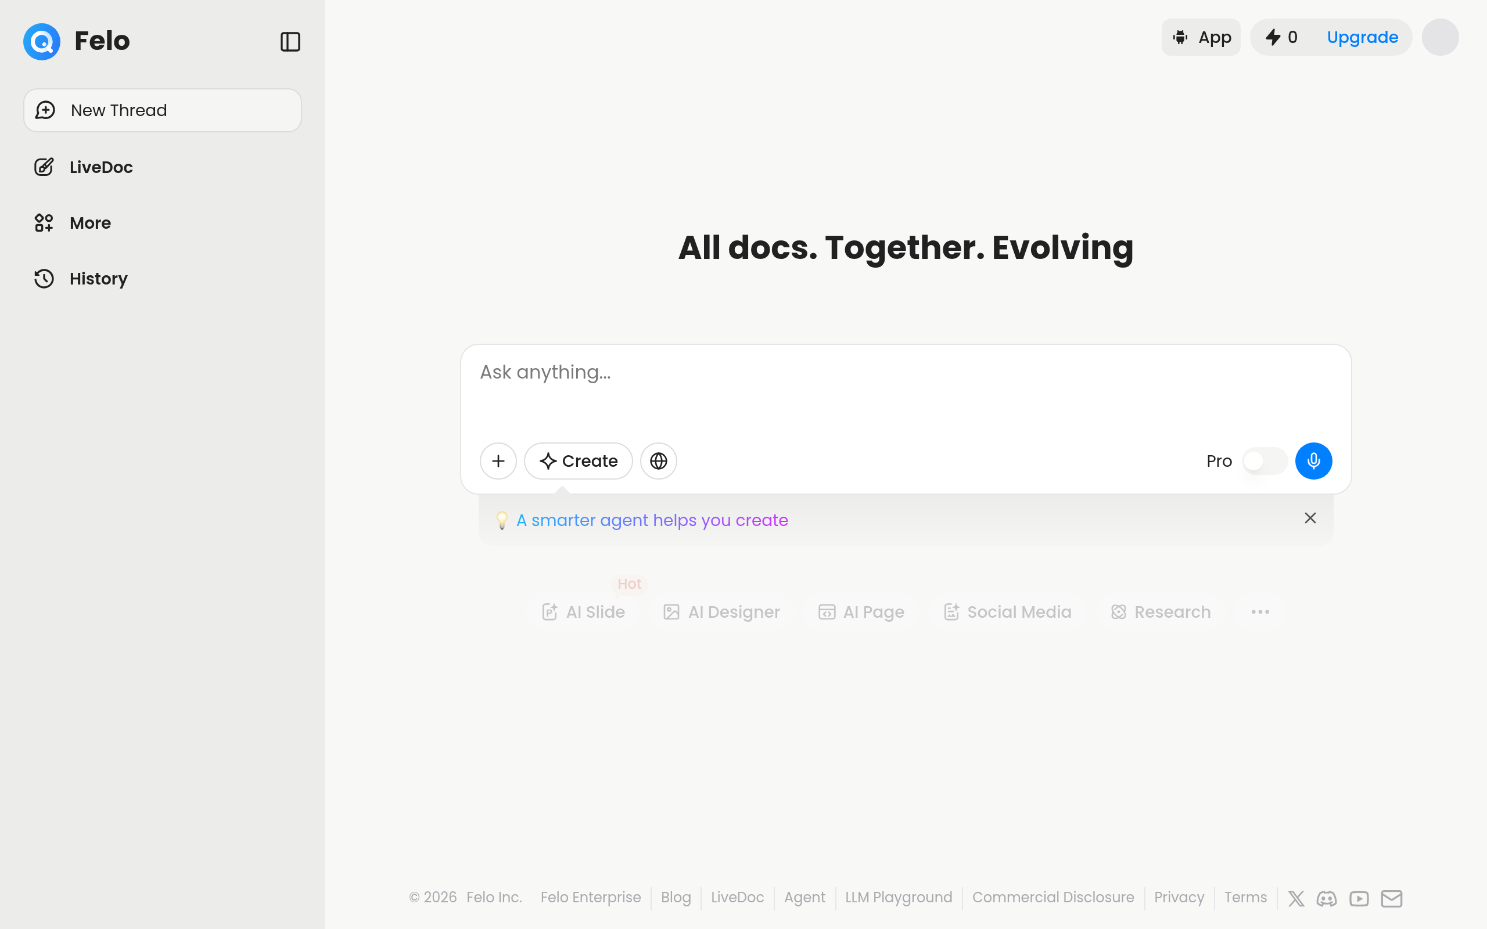Open the Privacy footer link
The image size is (1487, 929).
[x=1179, y=898]
